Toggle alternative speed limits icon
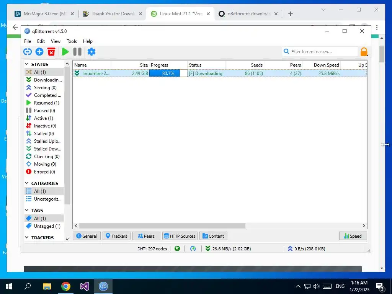The image size is (392, 294). [193, 249]
